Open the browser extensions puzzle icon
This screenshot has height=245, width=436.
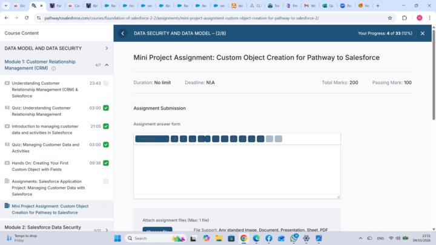point(405,18)
